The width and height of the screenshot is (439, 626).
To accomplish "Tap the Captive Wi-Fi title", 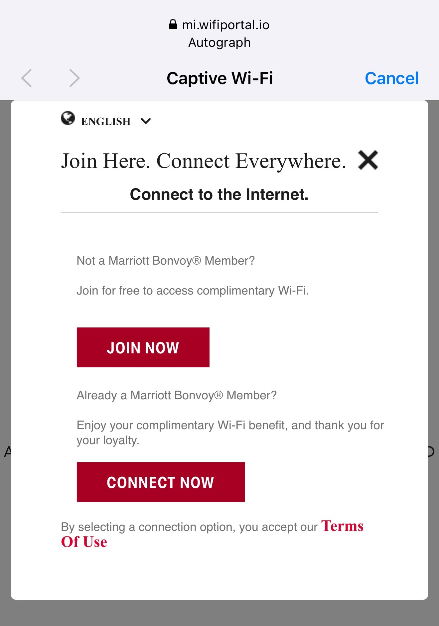I will (219, 78).
